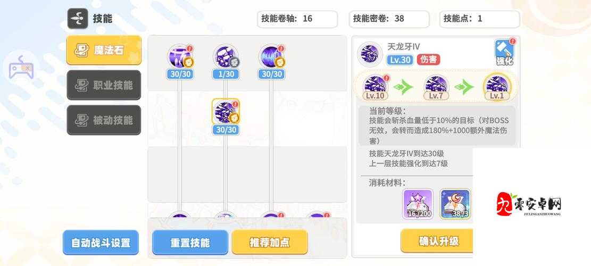Select the skill icon showing 1/30
The width and height of the screenshot is (591, 266).
[226, 56]
